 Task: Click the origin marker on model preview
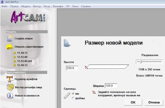[x=86, y=67]
